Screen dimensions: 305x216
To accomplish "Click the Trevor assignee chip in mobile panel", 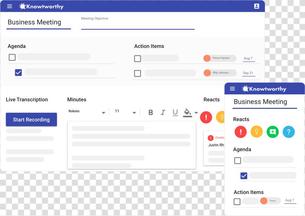I will coord(270,201).
